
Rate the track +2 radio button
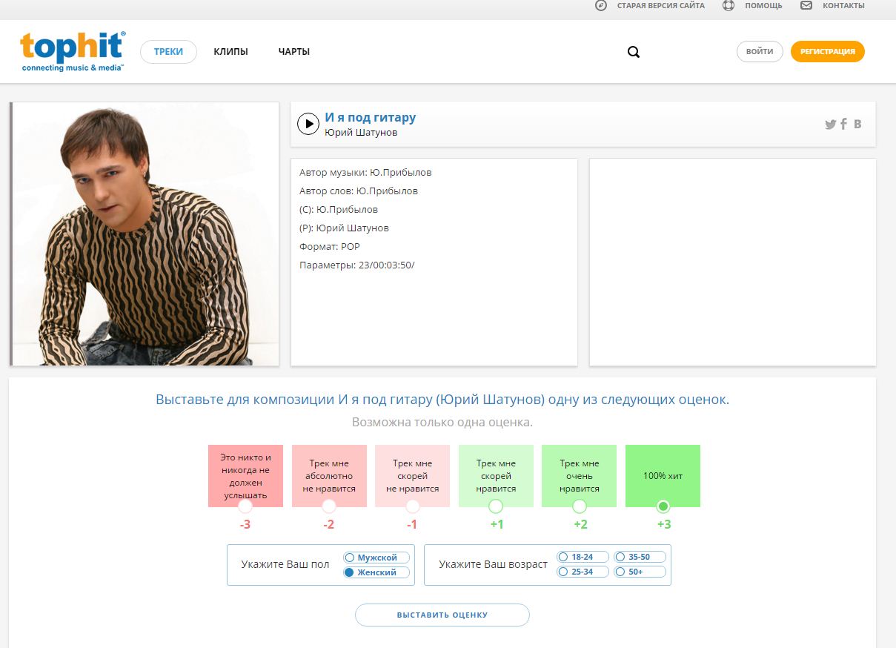tap(580, 506)
